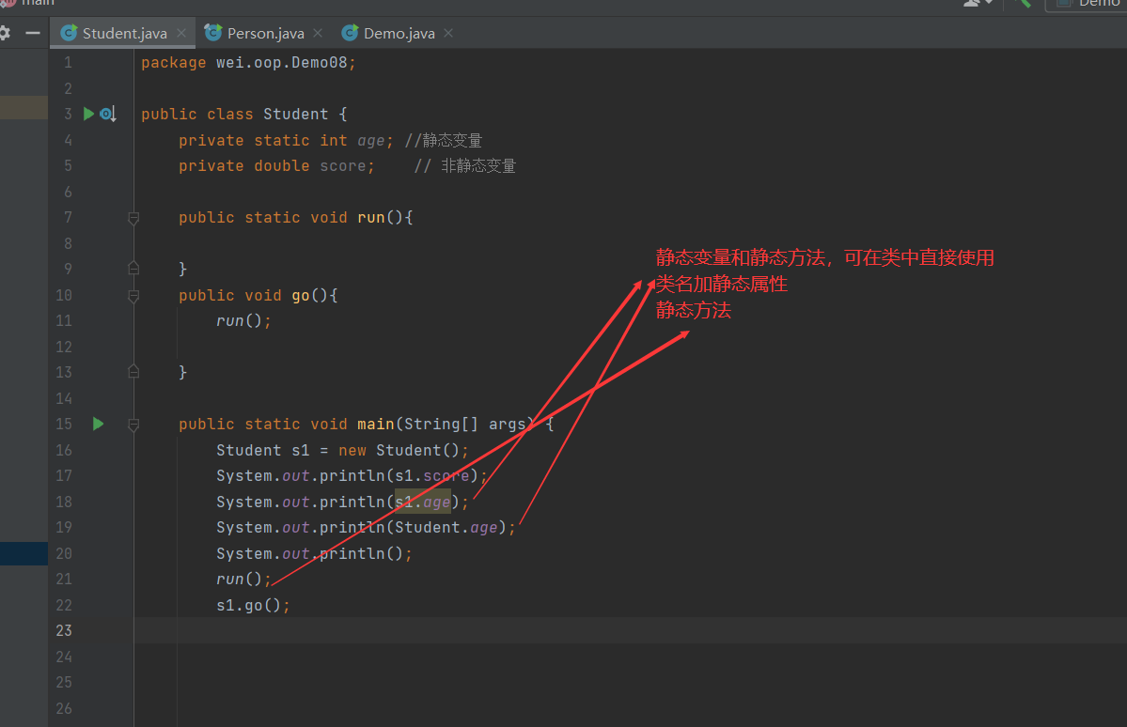
Task: Place the cursor on empty line 23
Action: pyautogui.click(x=630, y=630)
